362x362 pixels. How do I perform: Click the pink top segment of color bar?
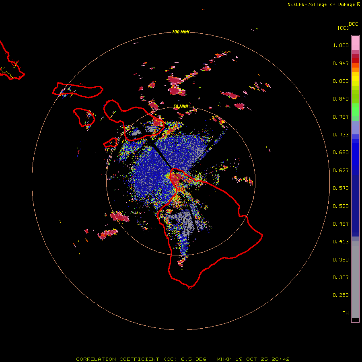click(x=355, y=43)
